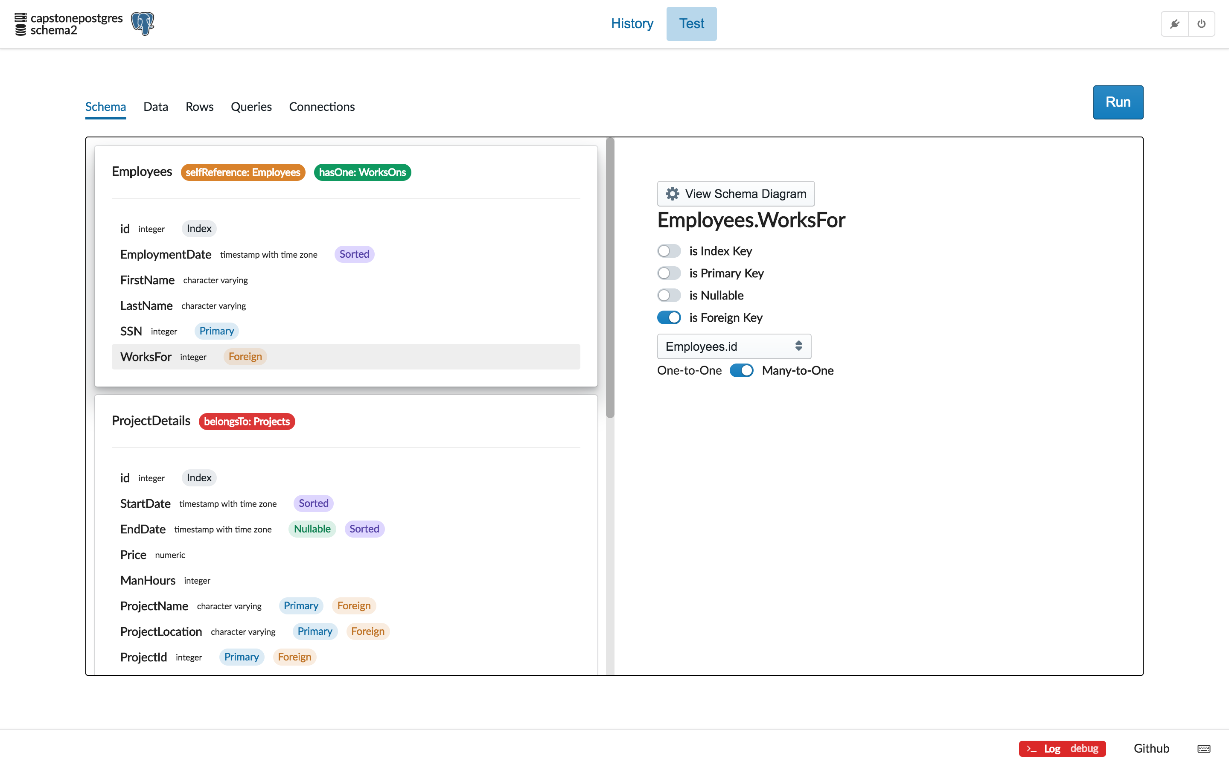Turn on the is Nullable switch
1229x768 pixels.
pos(669,295)
